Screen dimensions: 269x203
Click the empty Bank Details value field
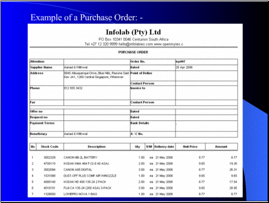[206, 126]
